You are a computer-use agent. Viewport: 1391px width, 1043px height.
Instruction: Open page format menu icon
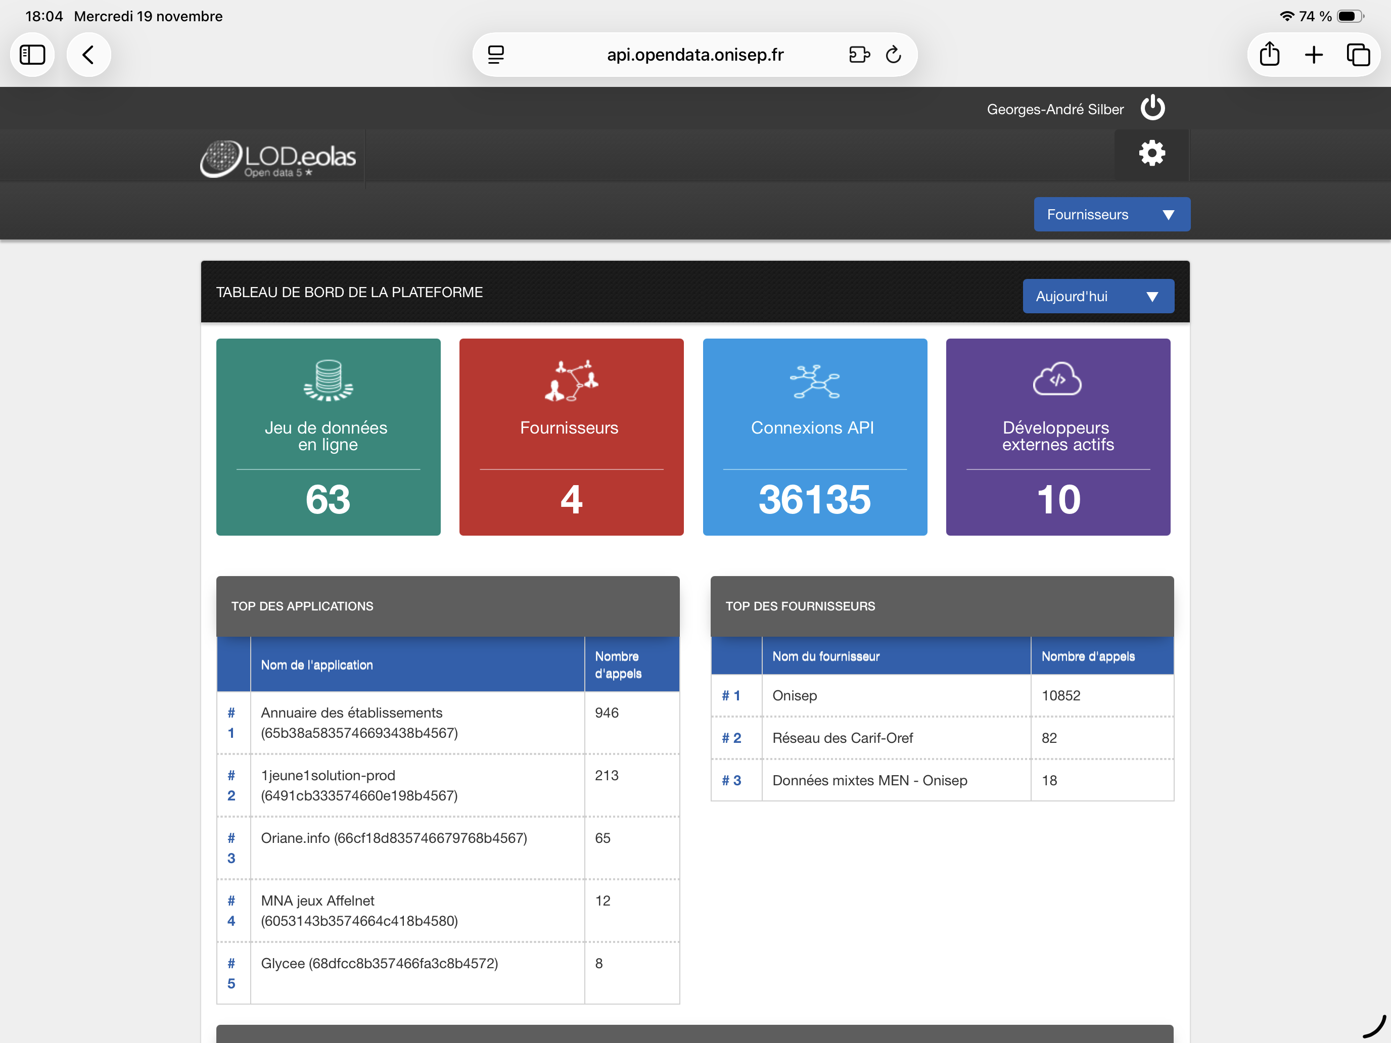496,55
